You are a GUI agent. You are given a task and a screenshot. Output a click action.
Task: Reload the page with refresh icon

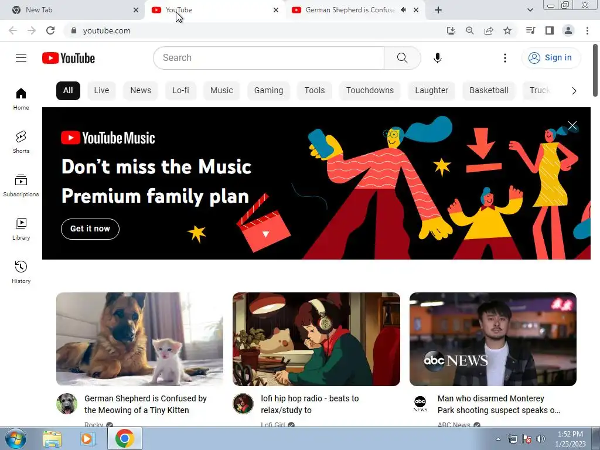click(x=50, y=30)
